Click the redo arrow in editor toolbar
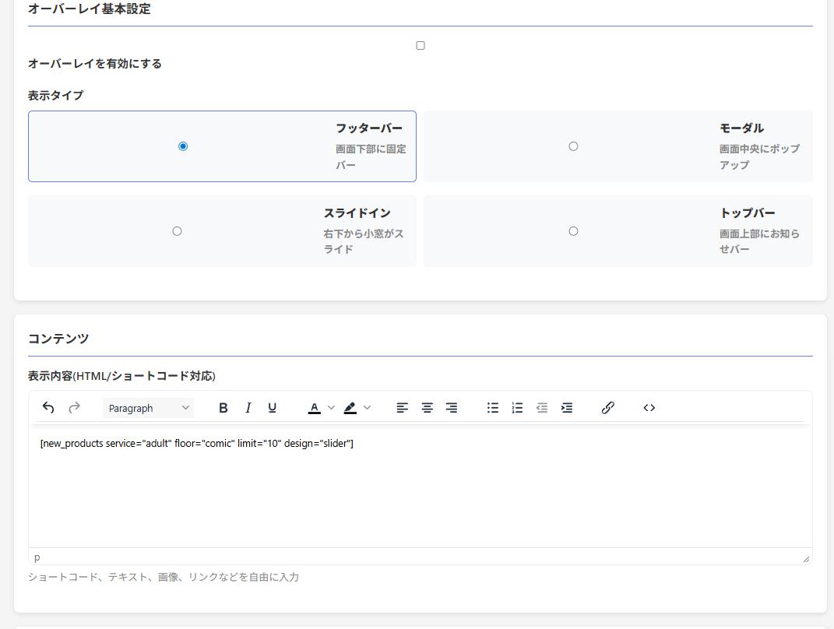 click(75, 408)
